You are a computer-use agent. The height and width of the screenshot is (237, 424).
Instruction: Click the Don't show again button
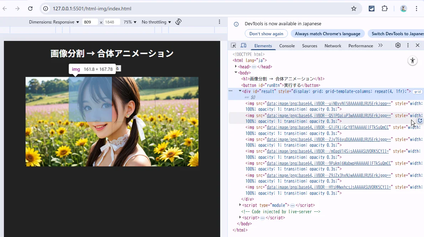coord(266,34)
